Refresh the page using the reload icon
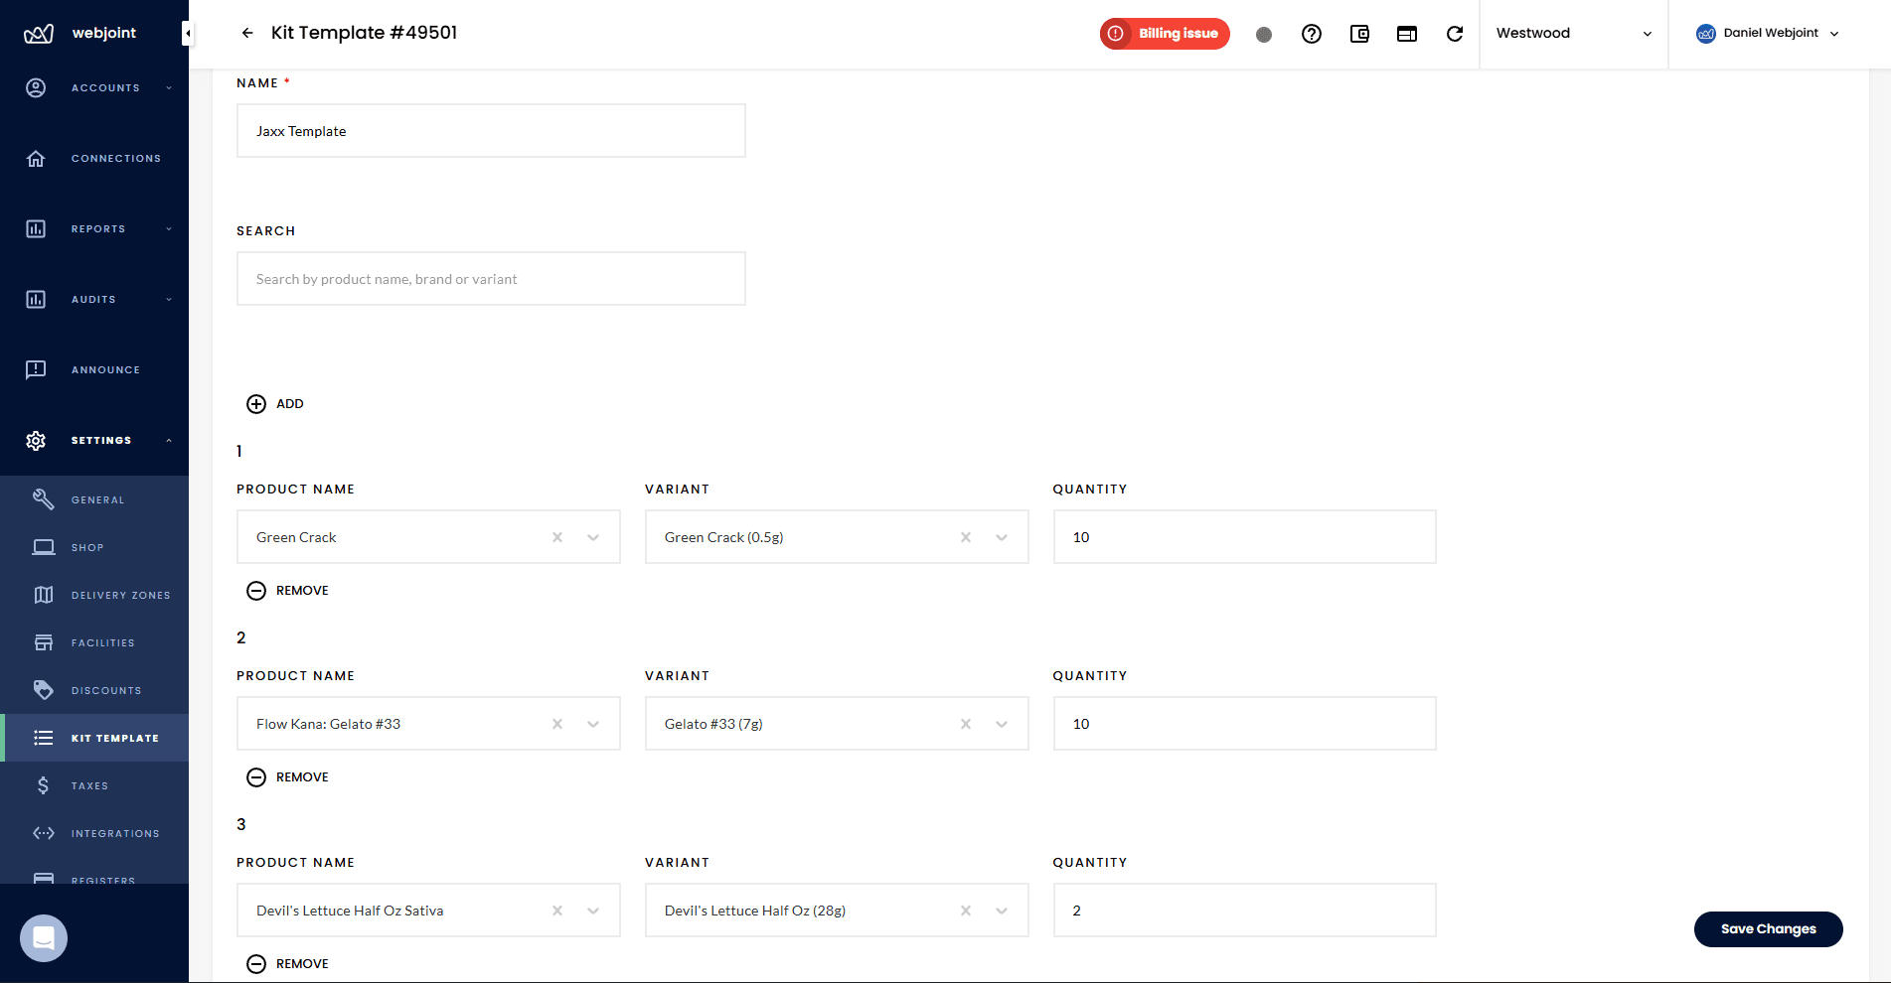This screenshot has height=983, width=1891. pyautogui.click(x=1455, y=33)
